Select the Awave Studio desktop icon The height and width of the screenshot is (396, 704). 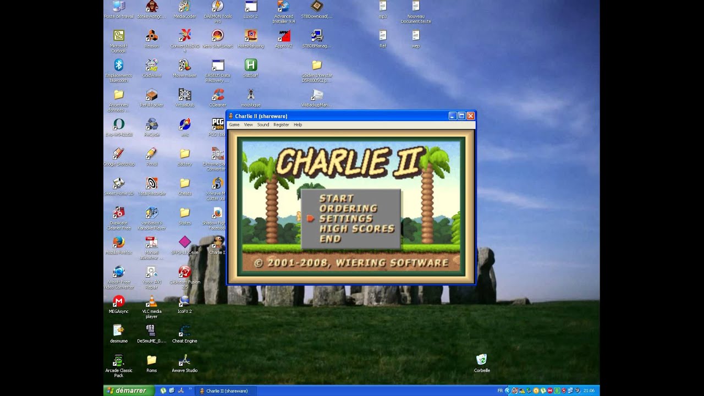click(185, 364)
